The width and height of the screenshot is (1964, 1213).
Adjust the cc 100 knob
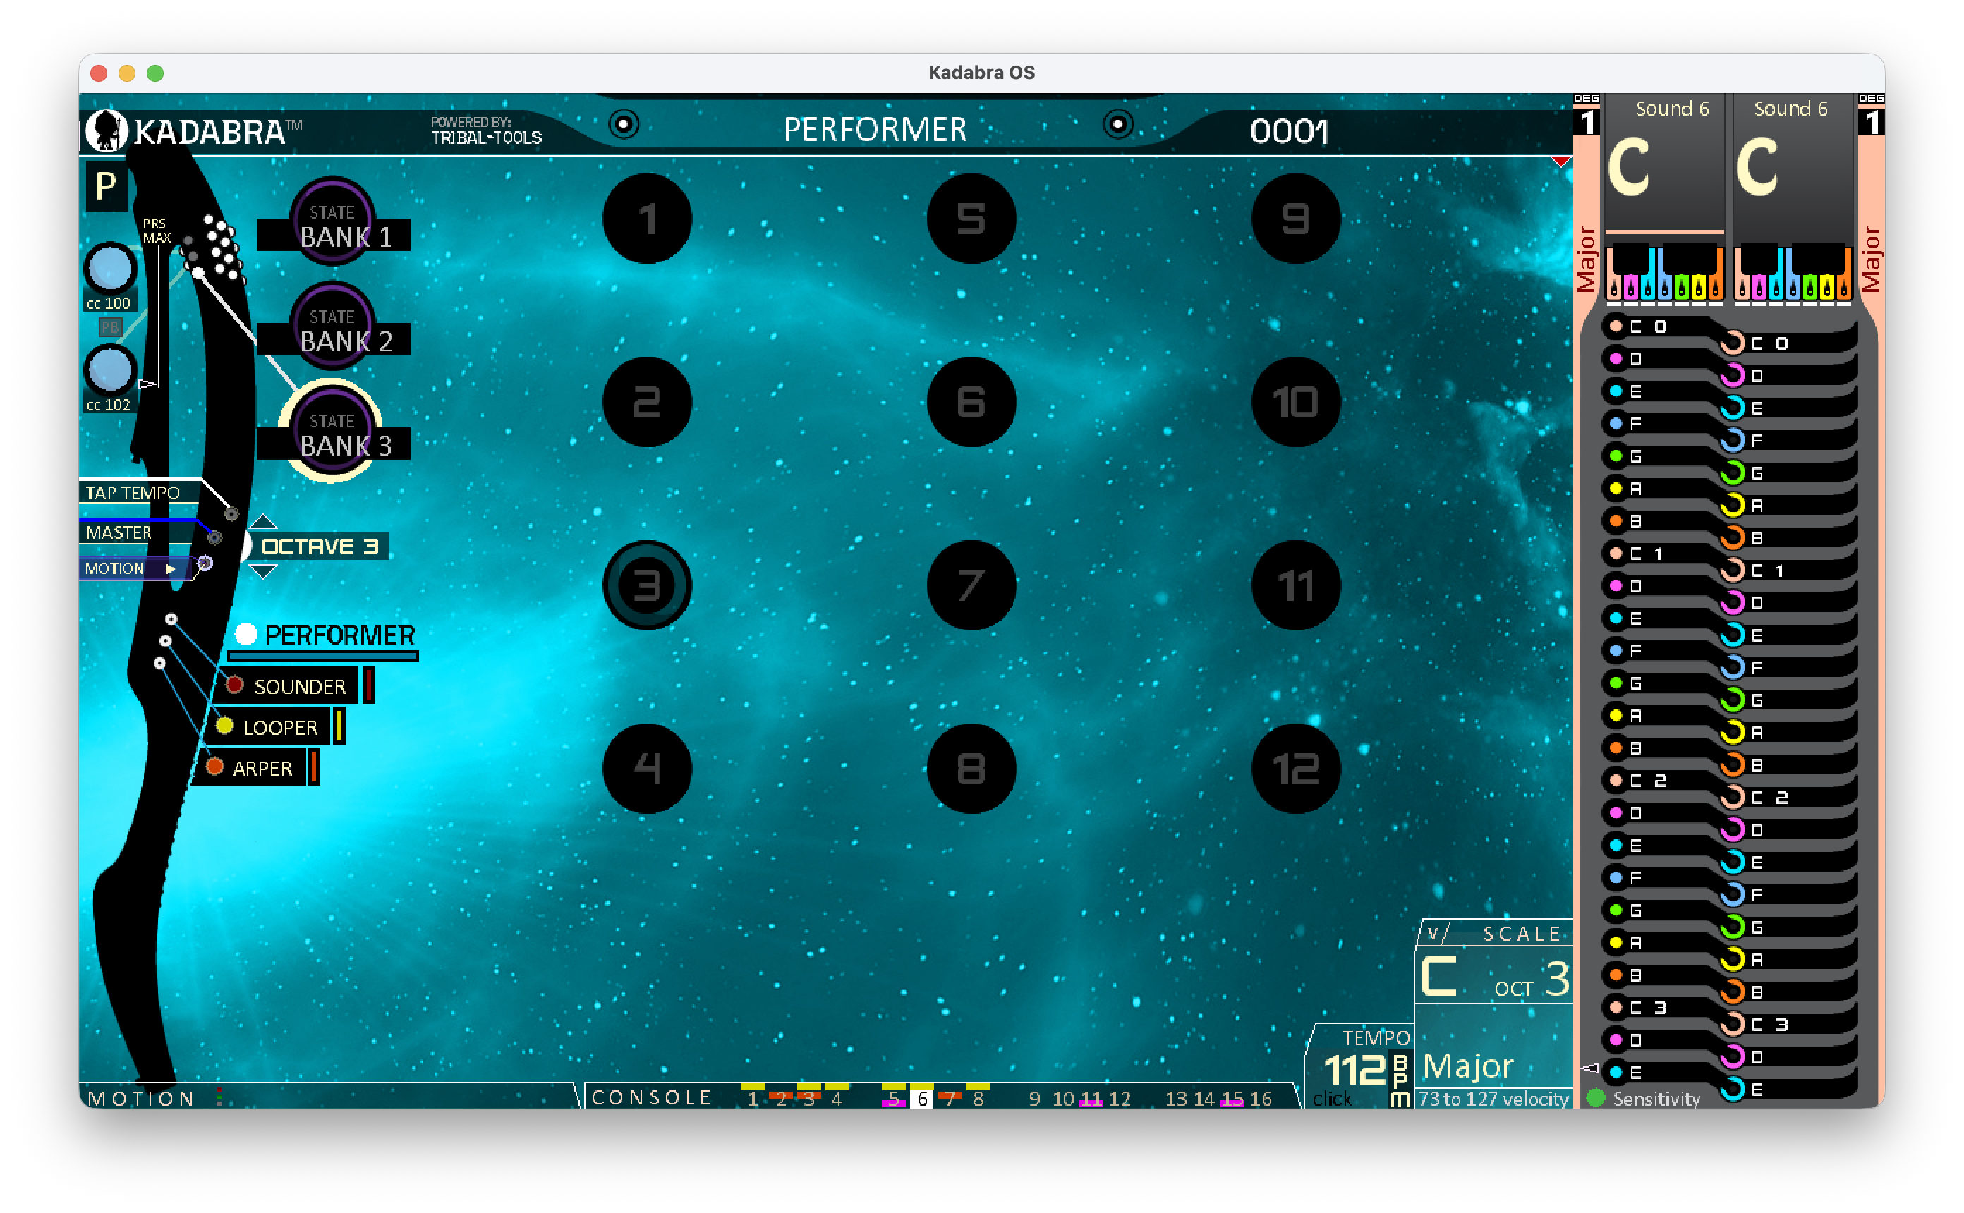tap(110, 268)
